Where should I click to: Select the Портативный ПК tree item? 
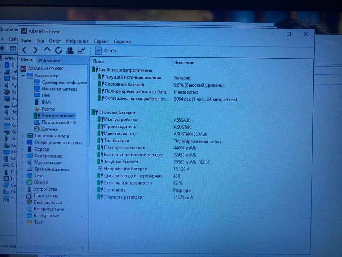tap(55, 122)
